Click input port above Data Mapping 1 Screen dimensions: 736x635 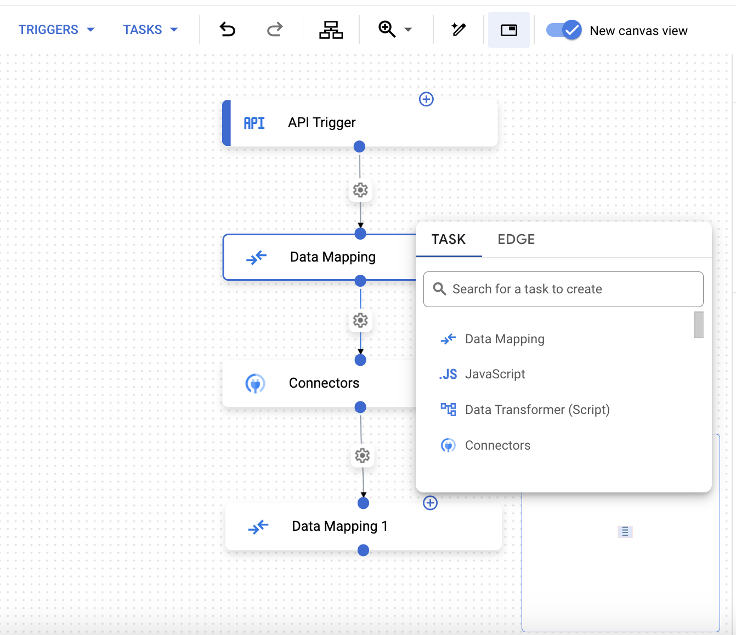(x=363, y=503)
